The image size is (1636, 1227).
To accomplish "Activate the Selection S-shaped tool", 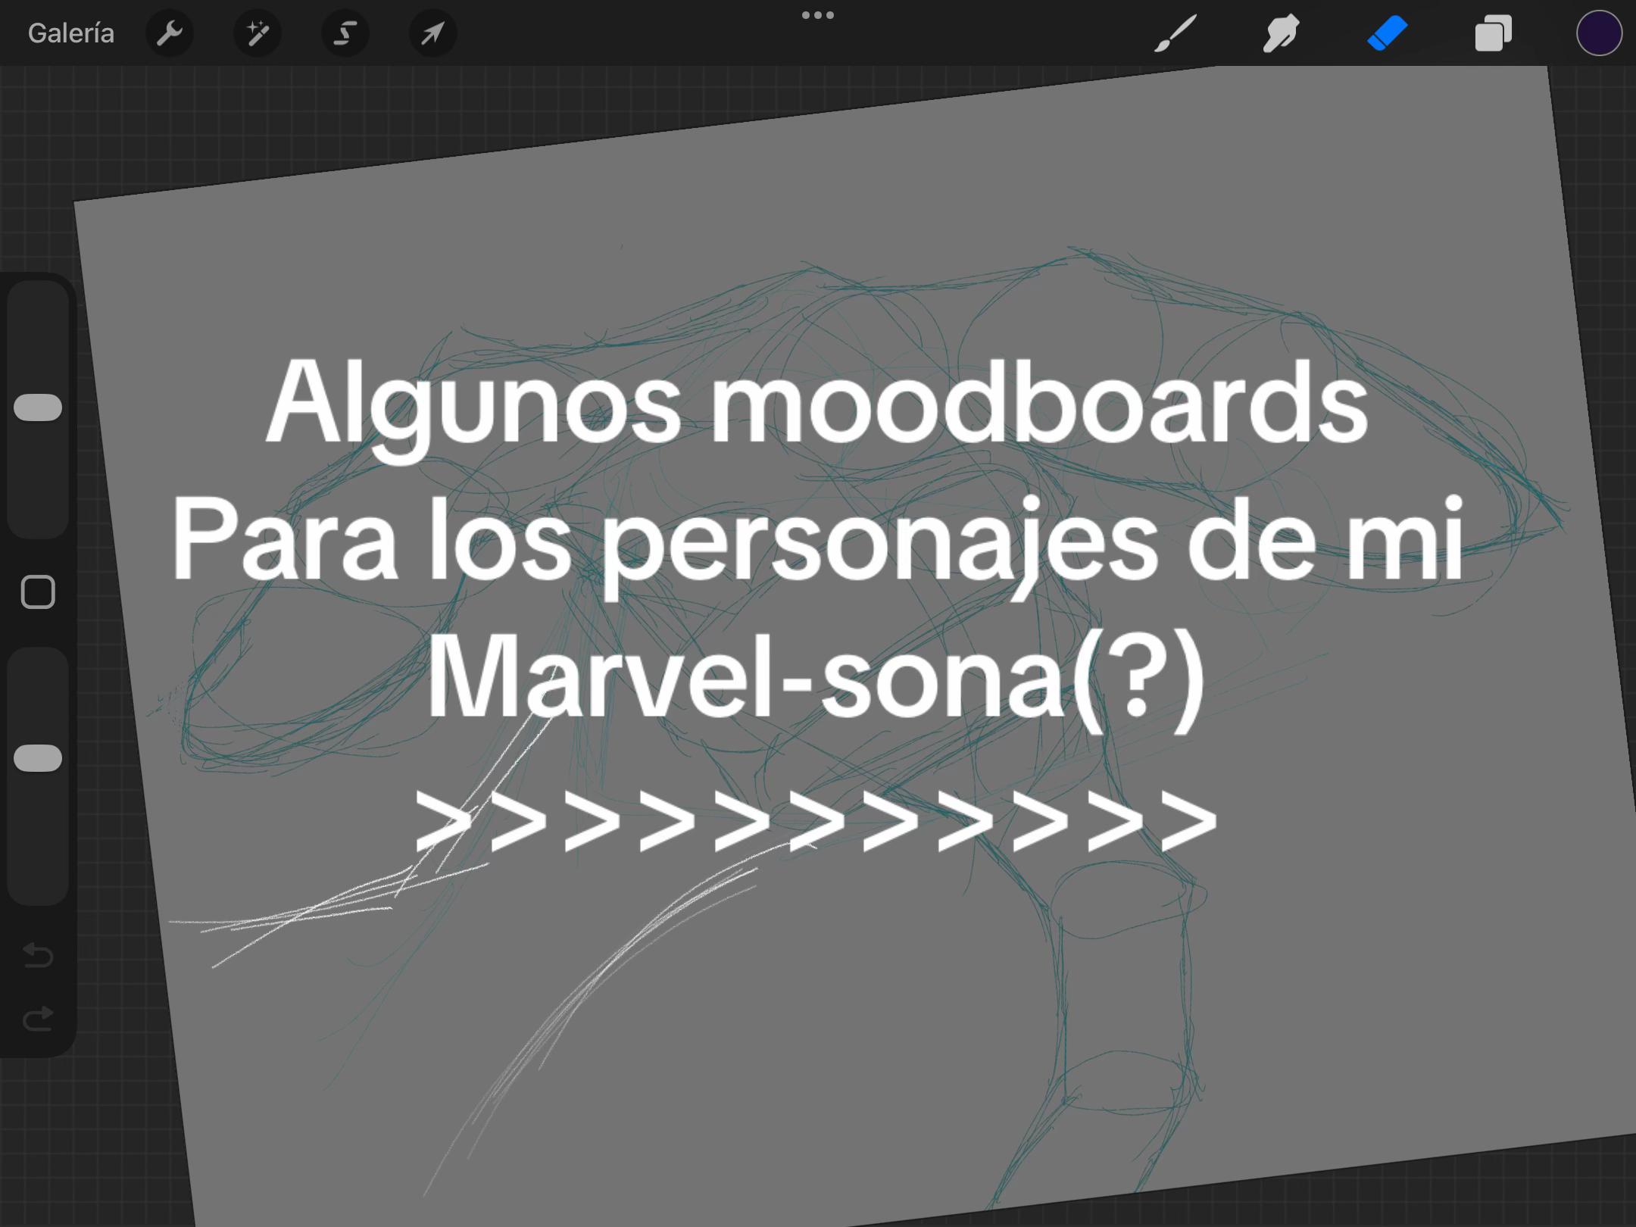I will click(x=345, y=33).
